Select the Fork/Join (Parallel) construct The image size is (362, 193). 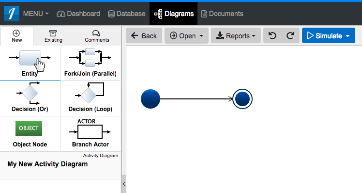pyautogui.click(x=90, y=63)
